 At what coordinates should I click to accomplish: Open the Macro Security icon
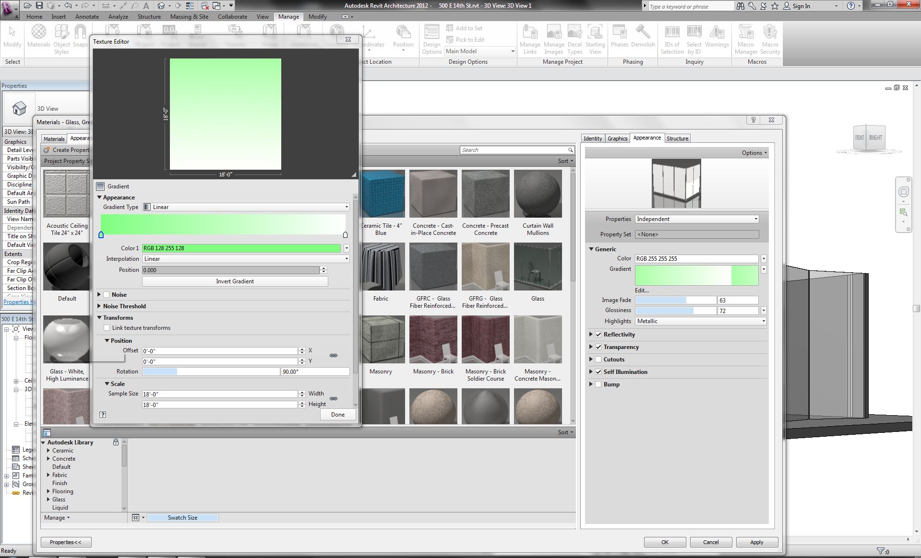[770, 39]
